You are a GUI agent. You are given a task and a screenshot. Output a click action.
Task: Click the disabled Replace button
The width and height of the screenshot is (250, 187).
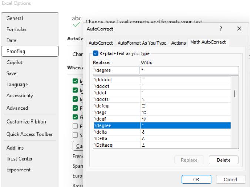[x=189, y=160]
